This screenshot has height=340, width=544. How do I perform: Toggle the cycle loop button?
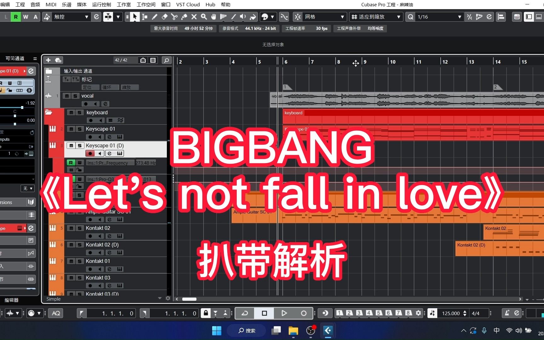point(245,313)
